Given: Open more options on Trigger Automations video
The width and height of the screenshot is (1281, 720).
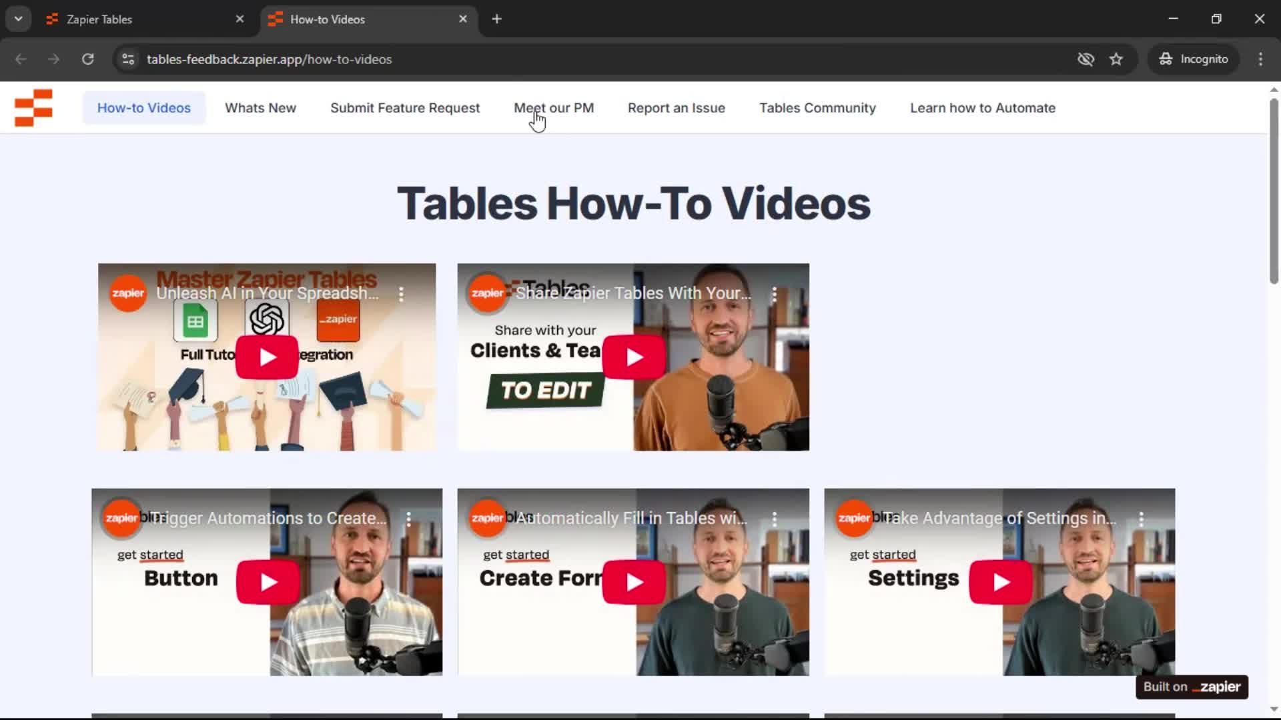Looking at the screenshot, I should click(408, 519).
